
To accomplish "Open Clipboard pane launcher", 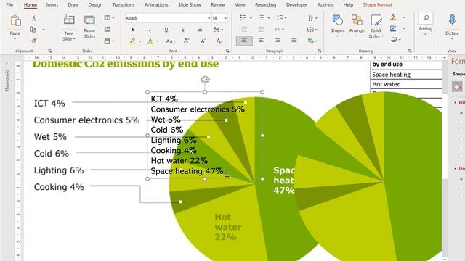I will (49, 51).
